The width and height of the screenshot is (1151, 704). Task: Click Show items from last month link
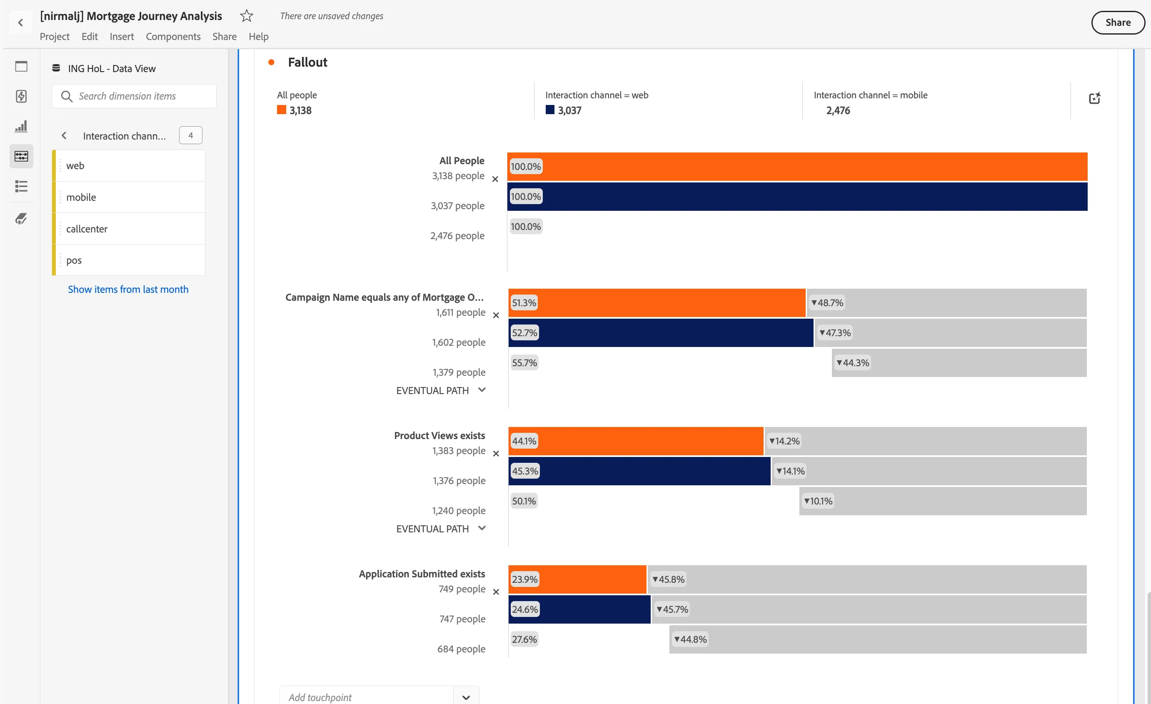click(128, 289)
